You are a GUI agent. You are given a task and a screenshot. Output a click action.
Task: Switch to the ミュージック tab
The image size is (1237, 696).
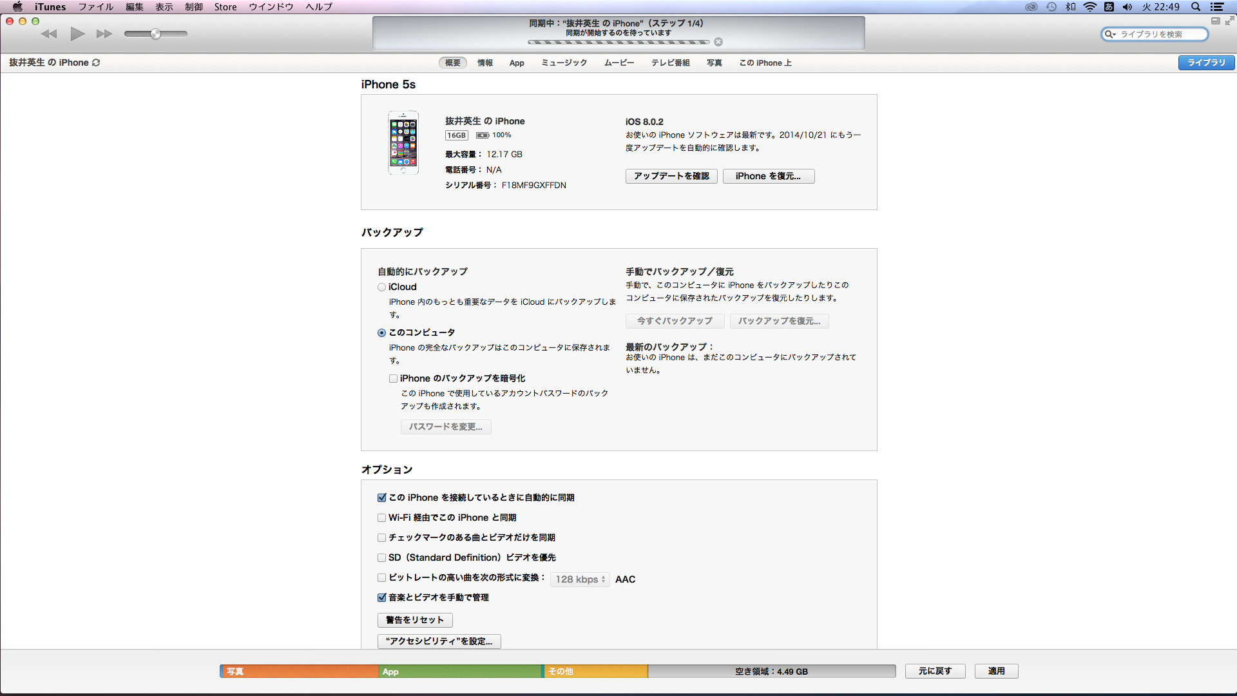tap(564, 63)
